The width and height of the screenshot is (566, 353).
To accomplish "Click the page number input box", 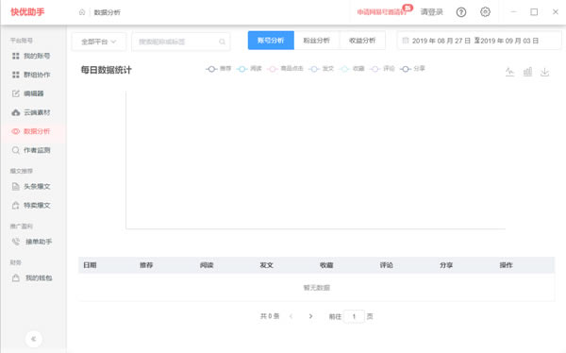I will (x=354, y=316).
